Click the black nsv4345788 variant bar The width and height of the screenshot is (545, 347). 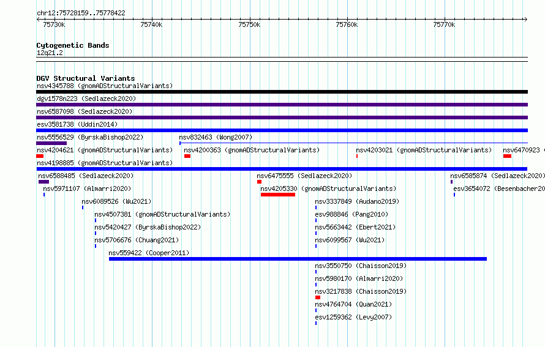point(282,92)
